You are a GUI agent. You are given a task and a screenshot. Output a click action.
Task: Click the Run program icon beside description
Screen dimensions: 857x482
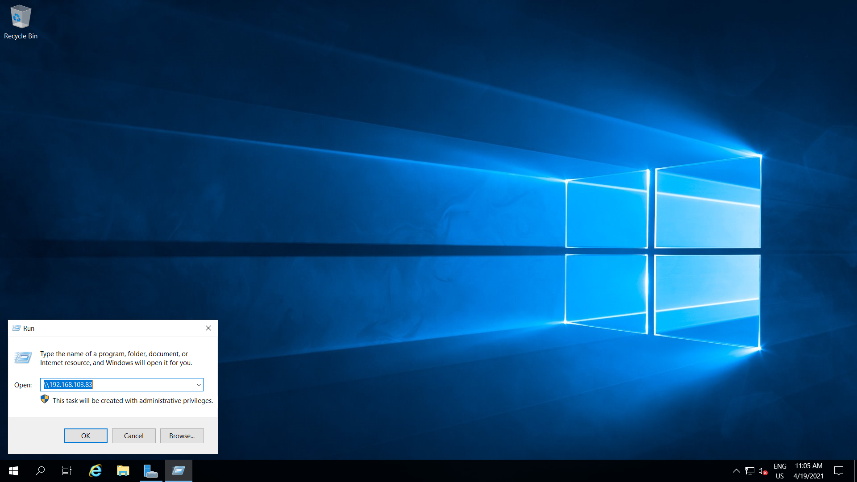[x=23, y=357]
